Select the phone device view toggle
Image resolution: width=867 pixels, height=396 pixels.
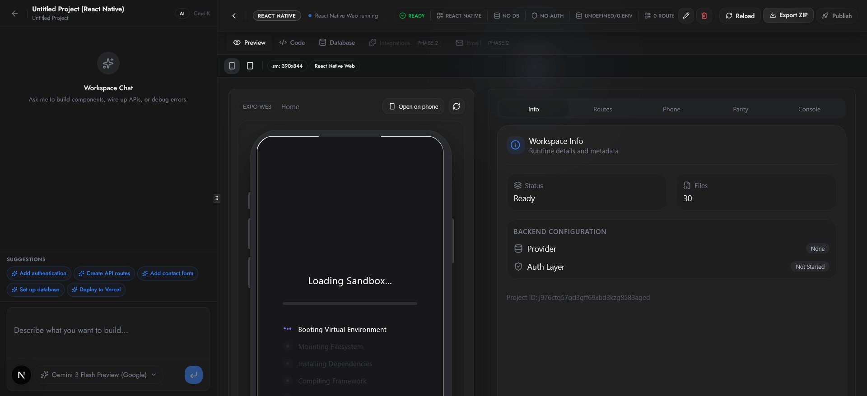point(232,66)
